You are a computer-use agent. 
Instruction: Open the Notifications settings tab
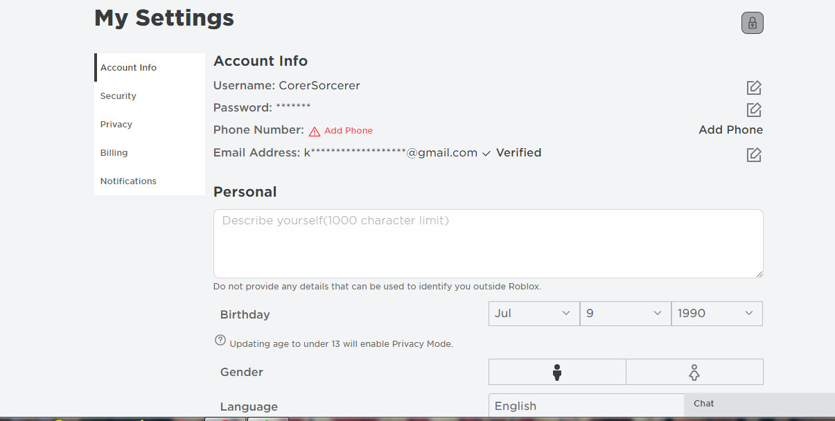[x=128, y=181]
